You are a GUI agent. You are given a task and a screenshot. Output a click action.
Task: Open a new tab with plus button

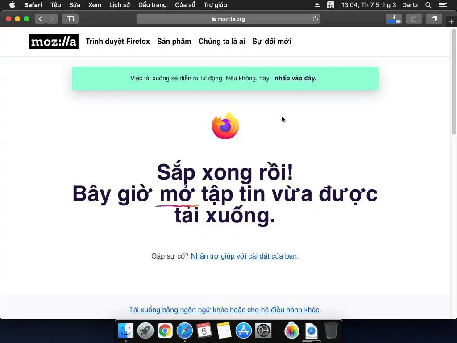coord(451,21)
